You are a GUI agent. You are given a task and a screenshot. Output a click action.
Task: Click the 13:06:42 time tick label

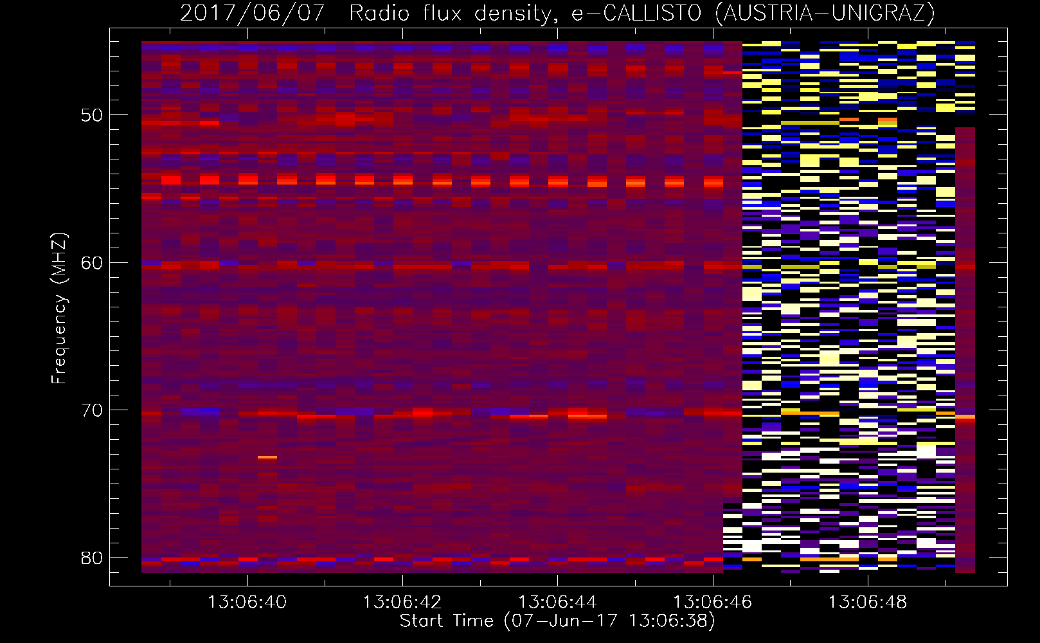click(x=402, y=602)
